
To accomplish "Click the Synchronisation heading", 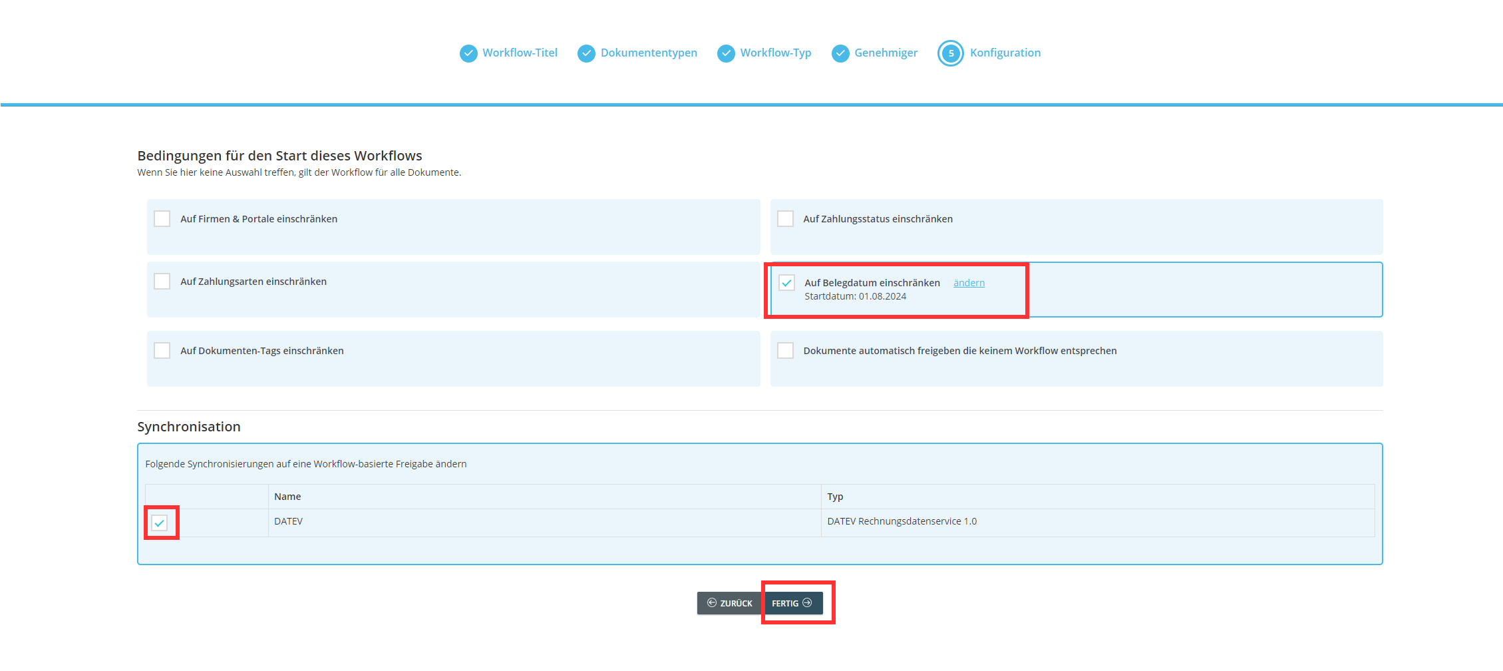I will [x=189, y=427].
